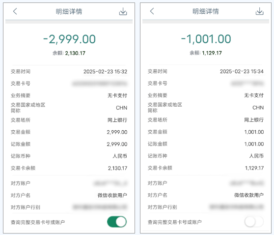Select the blurred card number in the right panel

pos(247,84)
